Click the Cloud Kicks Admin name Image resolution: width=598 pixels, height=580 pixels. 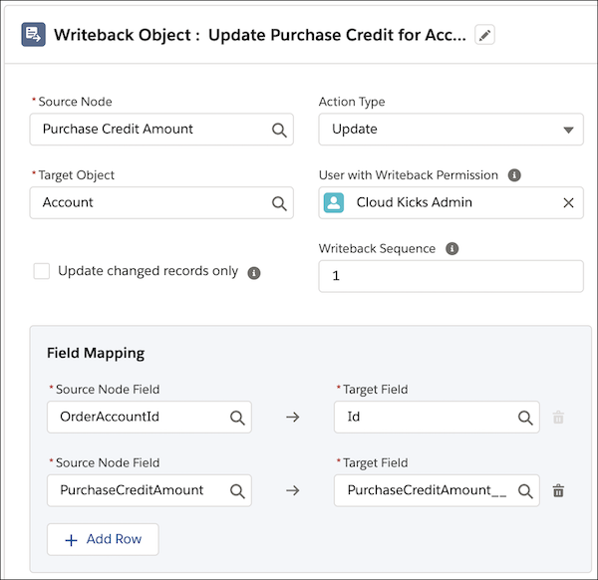click(x=415, y=202)
